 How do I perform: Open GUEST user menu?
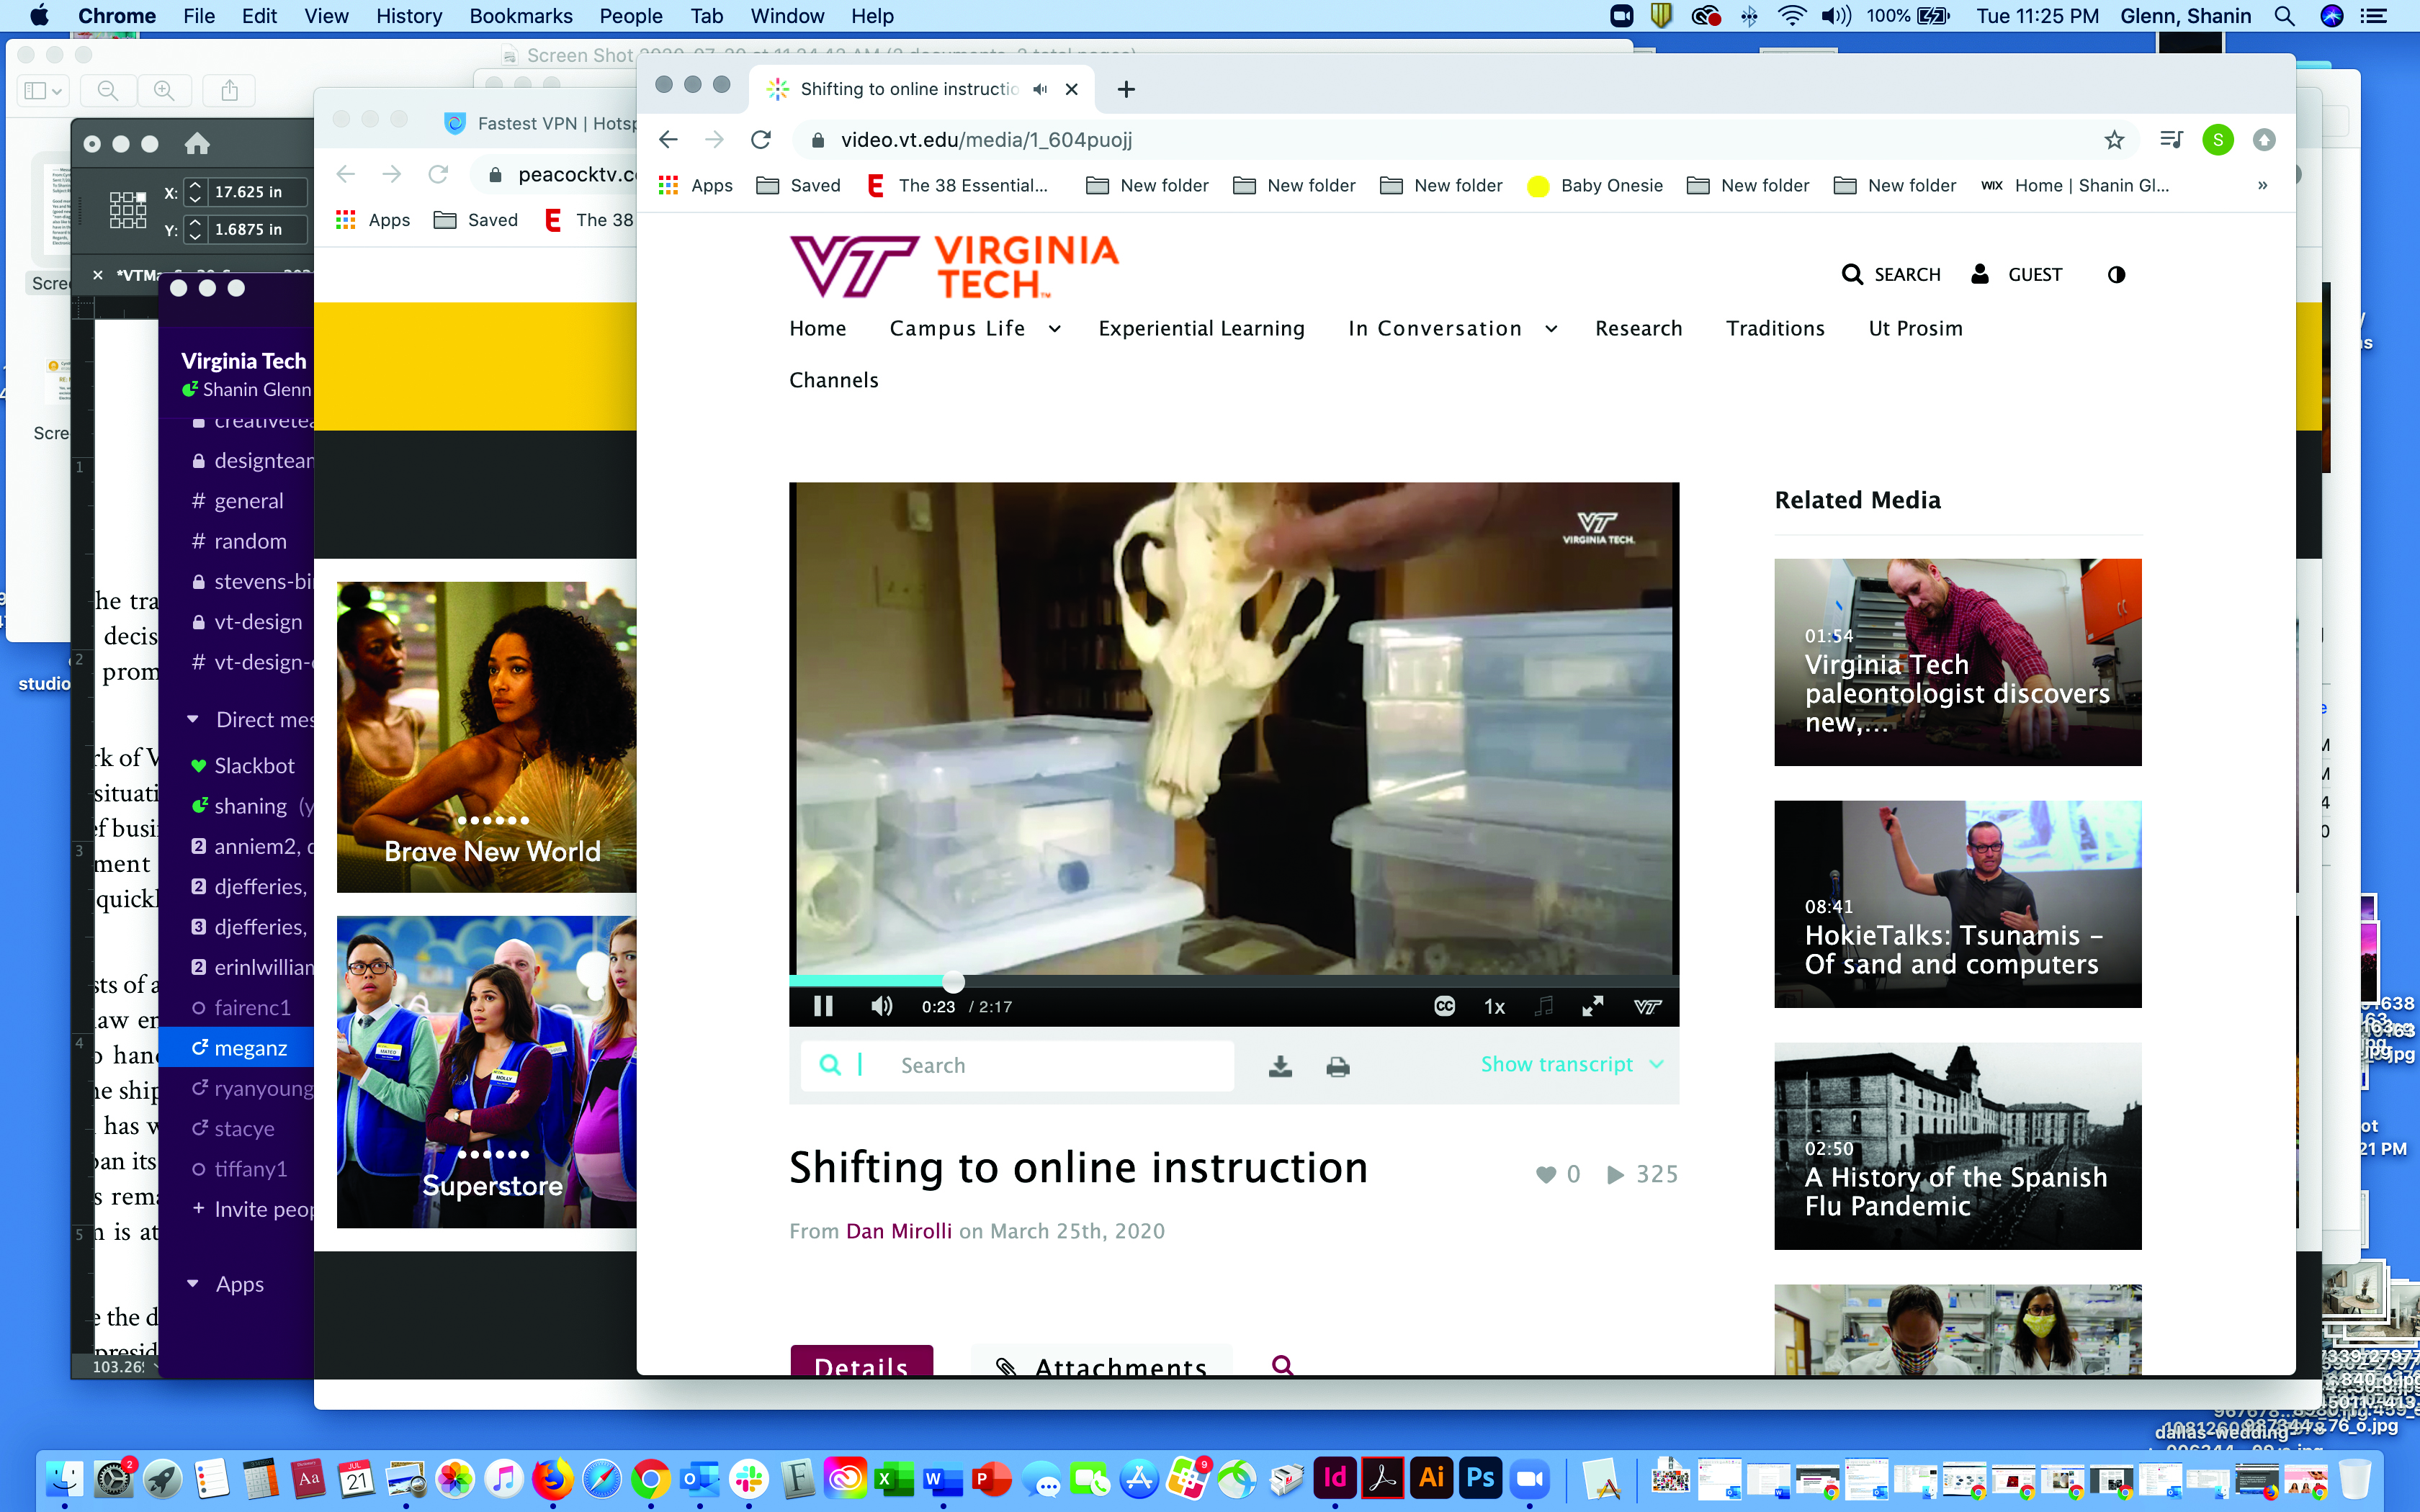point(2016,274)
